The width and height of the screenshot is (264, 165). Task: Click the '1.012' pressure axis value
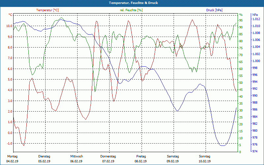pos(256,19)
